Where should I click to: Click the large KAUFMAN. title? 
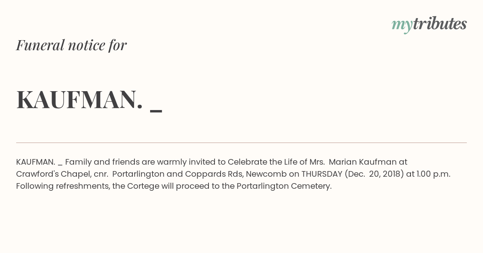(x=80, y=100)
